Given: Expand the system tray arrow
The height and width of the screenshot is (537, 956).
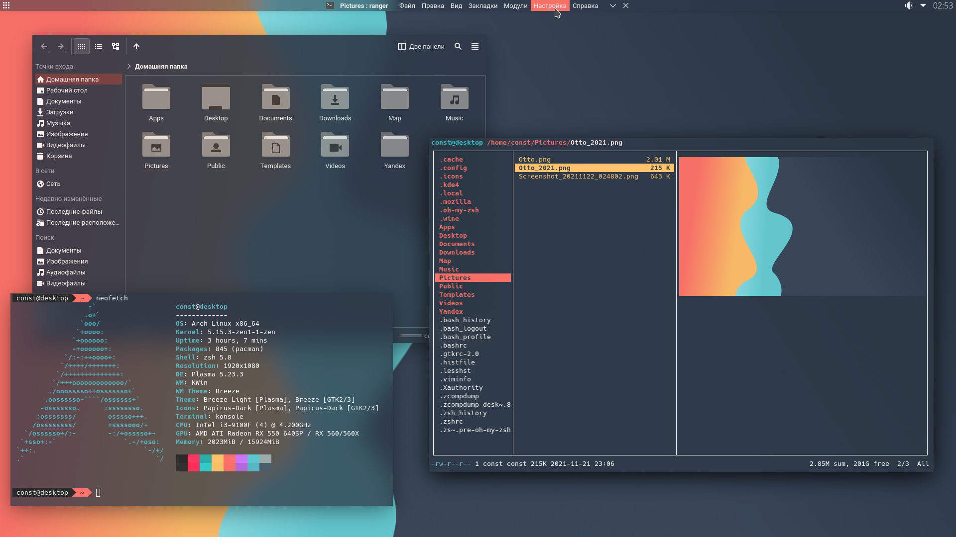Looking at the screenshot, I should coord(923,5).
